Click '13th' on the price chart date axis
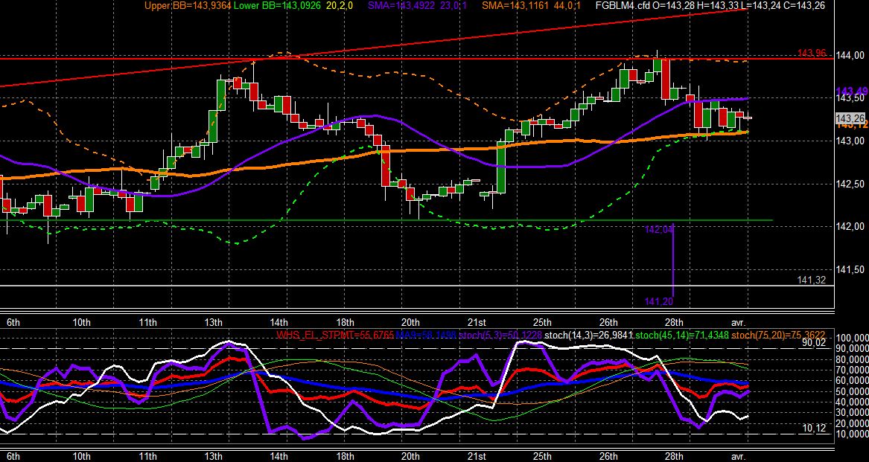 point(214,322)
